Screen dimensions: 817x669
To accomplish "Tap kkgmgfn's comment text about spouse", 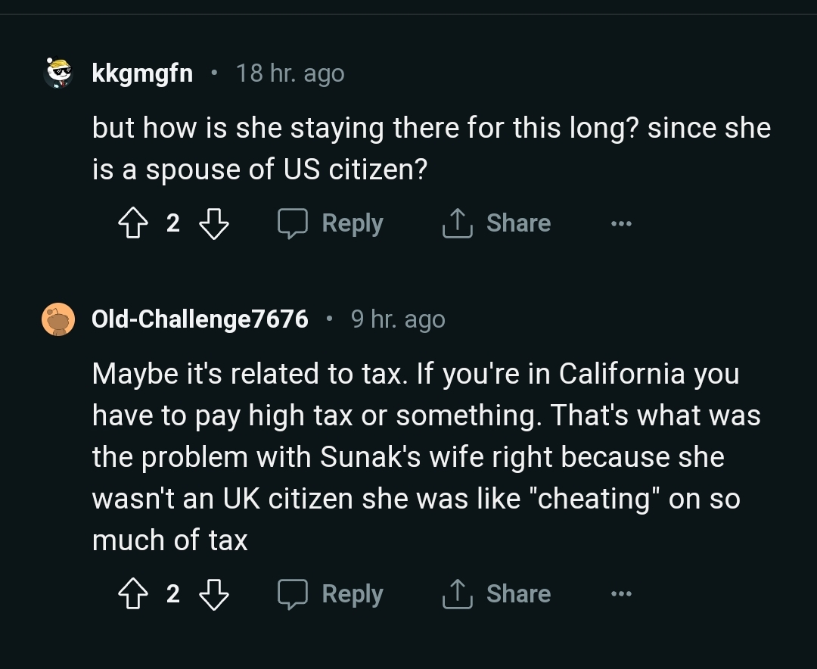I will point(431,148).
